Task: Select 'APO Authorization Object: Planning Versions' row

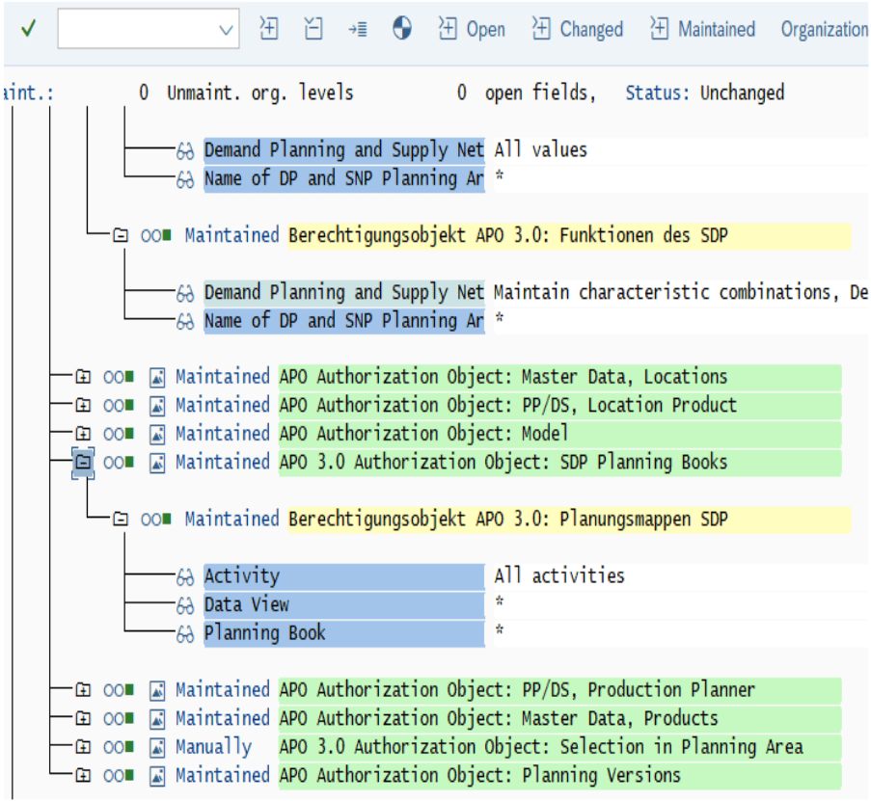Action: (x=559, y=776)
